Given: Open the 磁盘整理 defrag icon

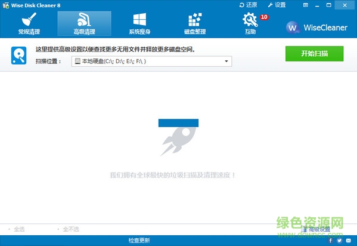Looking at the screenshot, I should pyautogui.click(x=195, y=23).
